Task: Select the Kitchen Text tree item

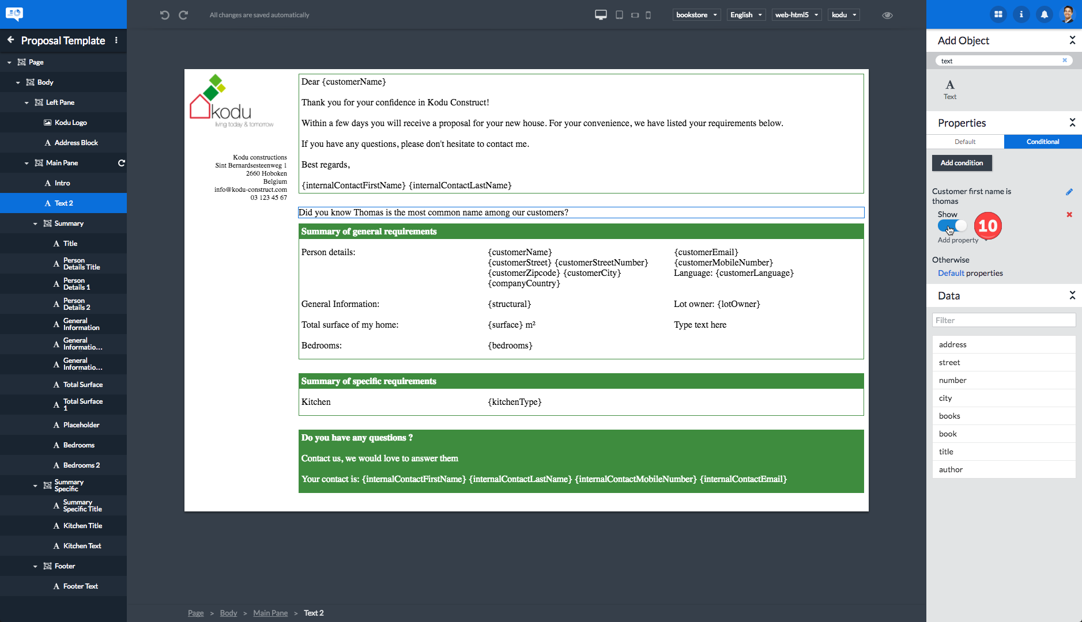Action: click(x=63, y=546)
